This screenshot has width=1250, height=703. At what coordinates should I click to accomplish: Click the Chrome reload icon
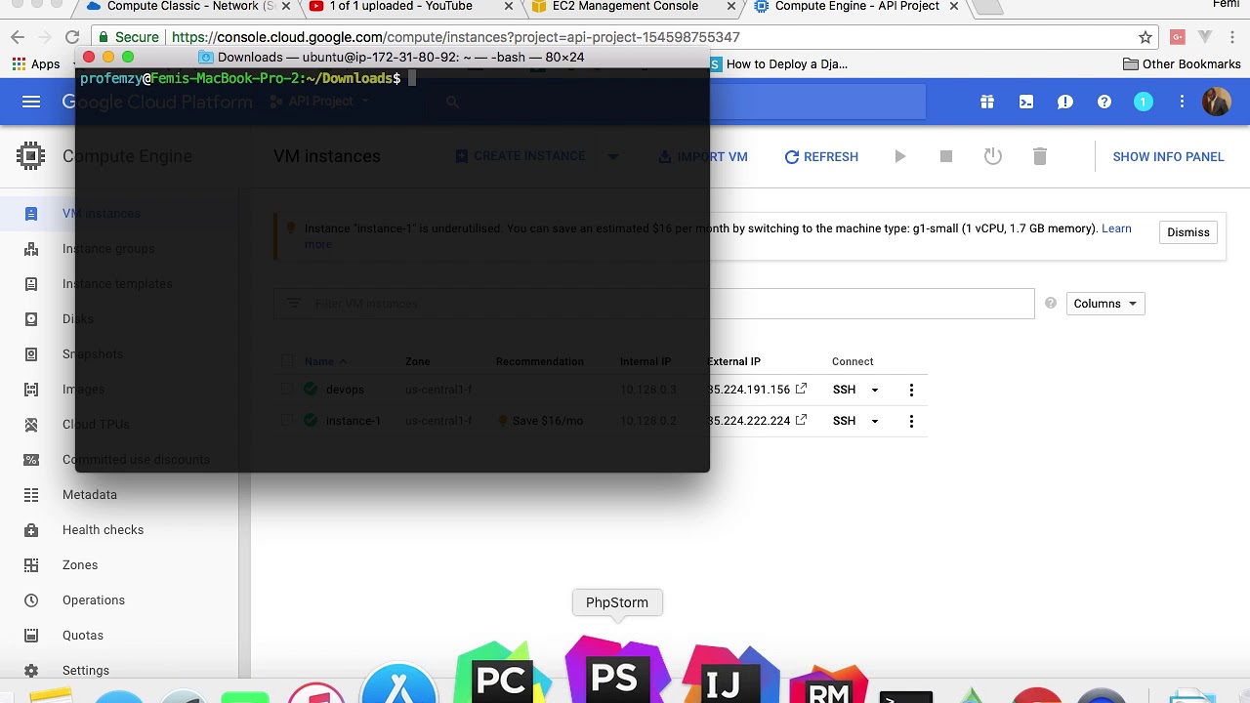coord(72,37)
